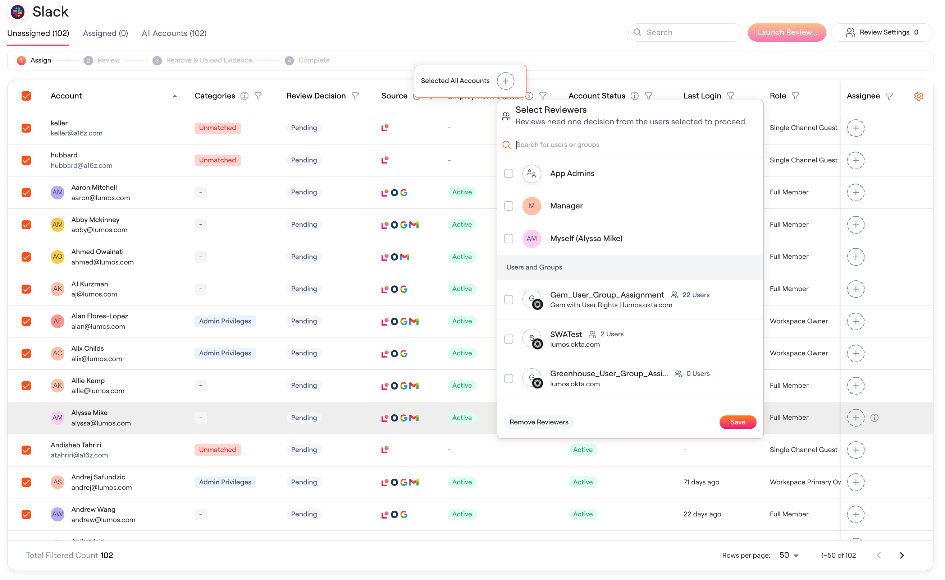Image resolution: width=945 pixels, height=580 pixels.
Task: Open the Rows per page dropdown
Action: click(x=789, y=556)
